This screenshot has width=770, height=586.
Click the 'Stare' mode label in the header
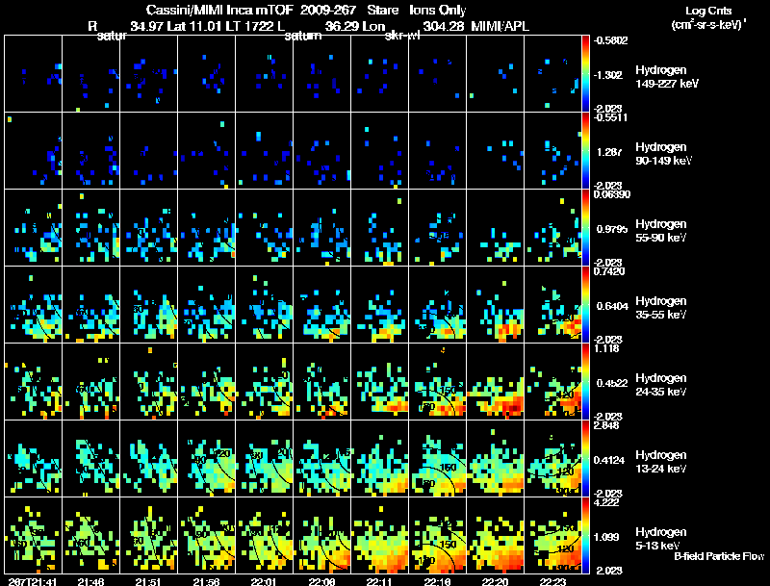point(382,10)
